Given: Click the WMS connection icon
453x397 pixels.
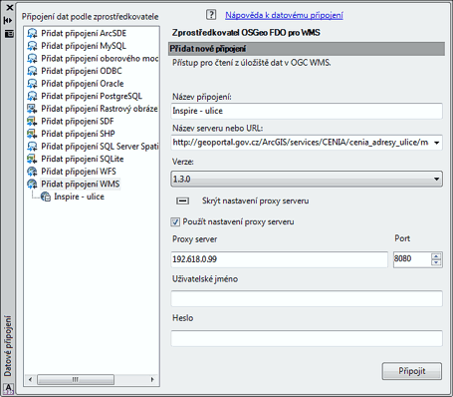Looking at the screenshot, I should coord(32,184).
